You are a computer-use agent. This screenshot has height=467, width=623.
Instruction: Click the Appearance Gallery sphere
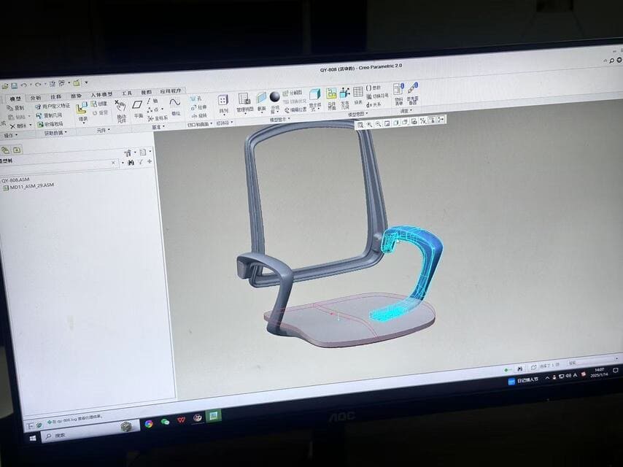(x=275, y=97)
